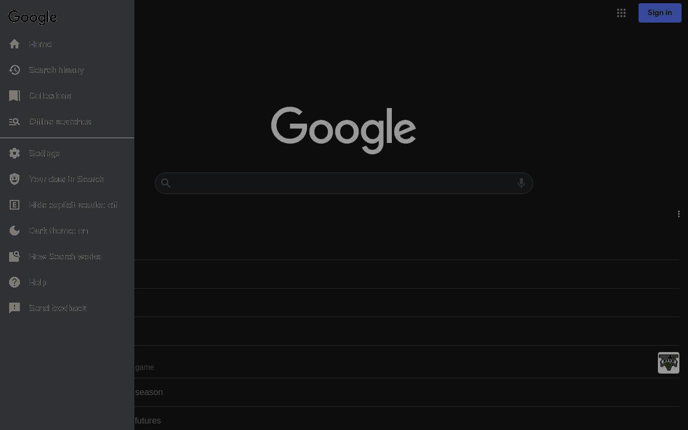
Task: Open the How Search works icon
Action: tap(15, 256)
